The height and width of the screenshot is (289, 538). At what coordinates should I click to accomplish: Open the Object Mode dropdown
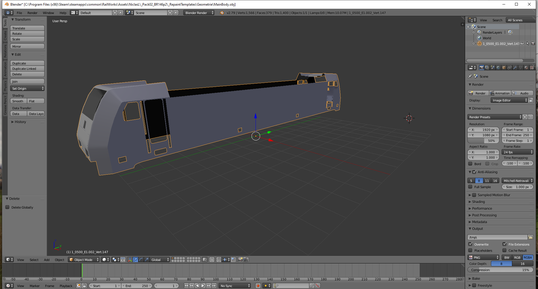84,260
